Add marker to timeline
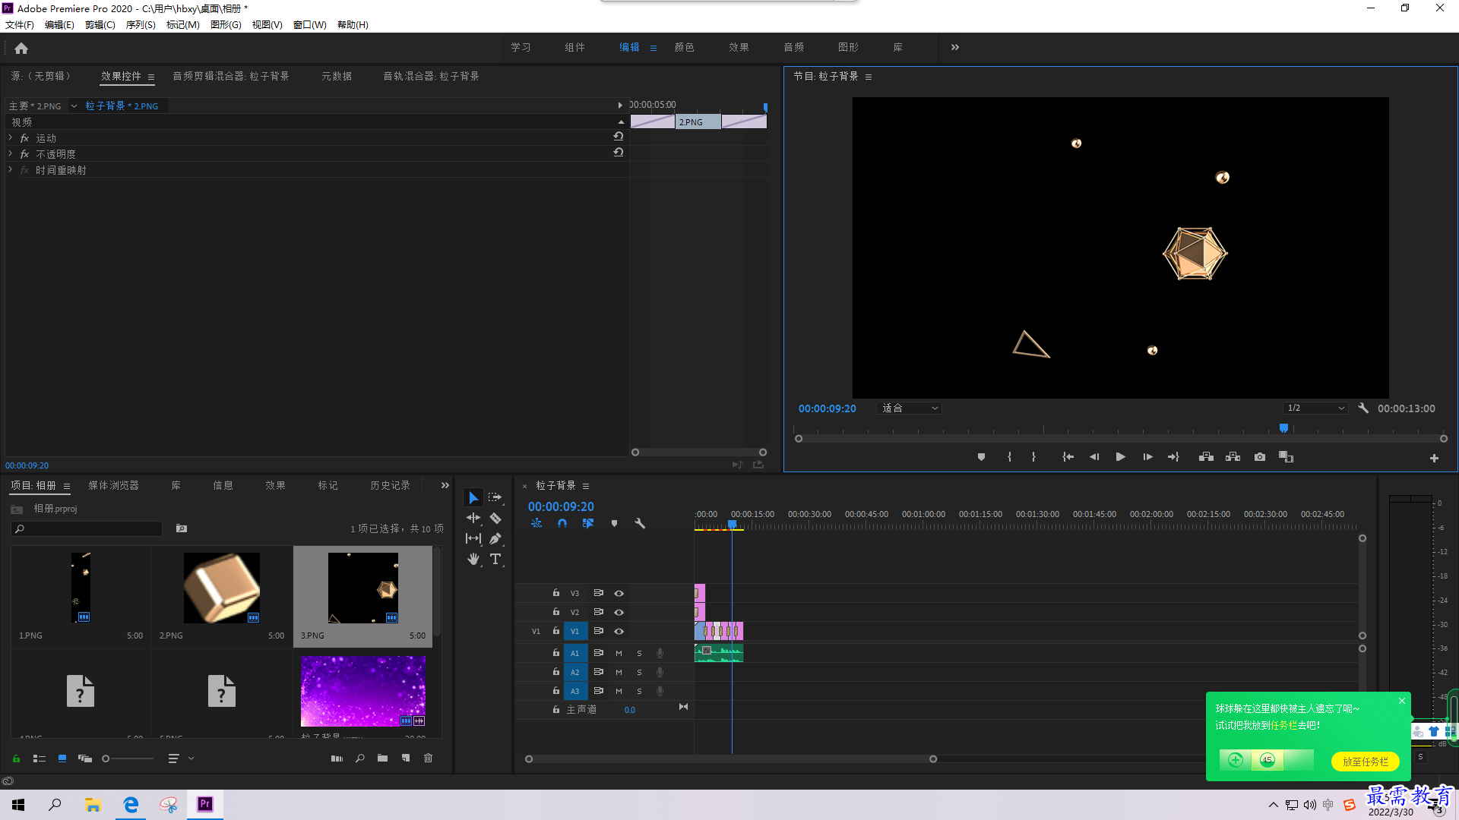Image resolution: width=1459 pixels, height=820 pixels. [x=614, y=523]
